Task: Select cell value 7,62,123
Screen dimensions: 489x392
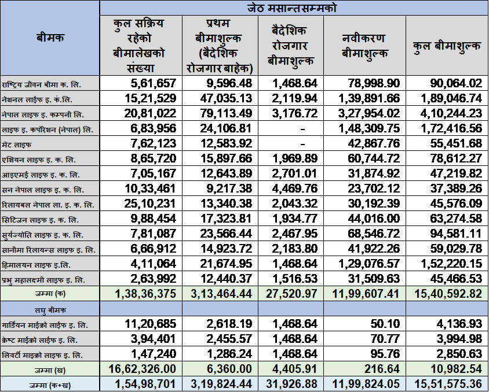Action: click(154, 143)
